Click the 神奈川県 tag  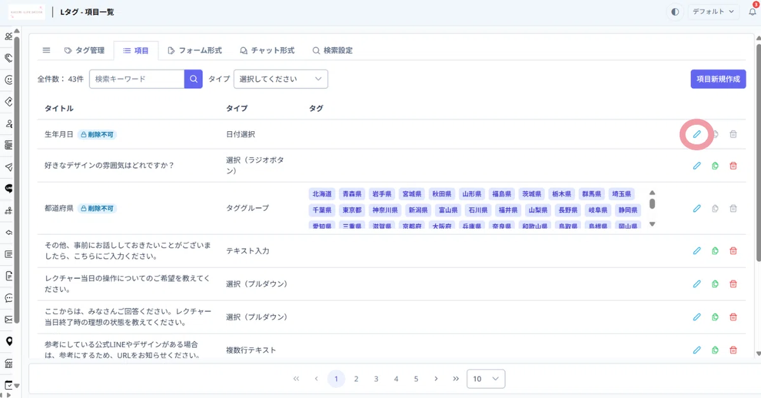[385, 210]
